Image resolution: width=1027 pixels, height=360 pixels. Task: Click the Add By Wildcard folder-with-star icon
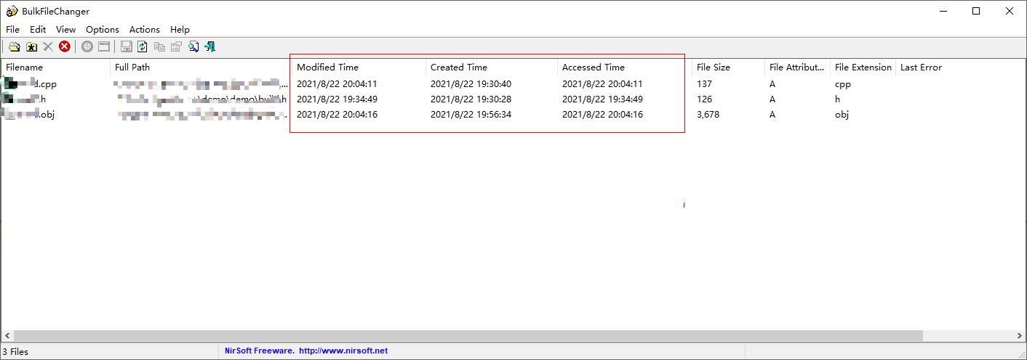pos(31,47)
